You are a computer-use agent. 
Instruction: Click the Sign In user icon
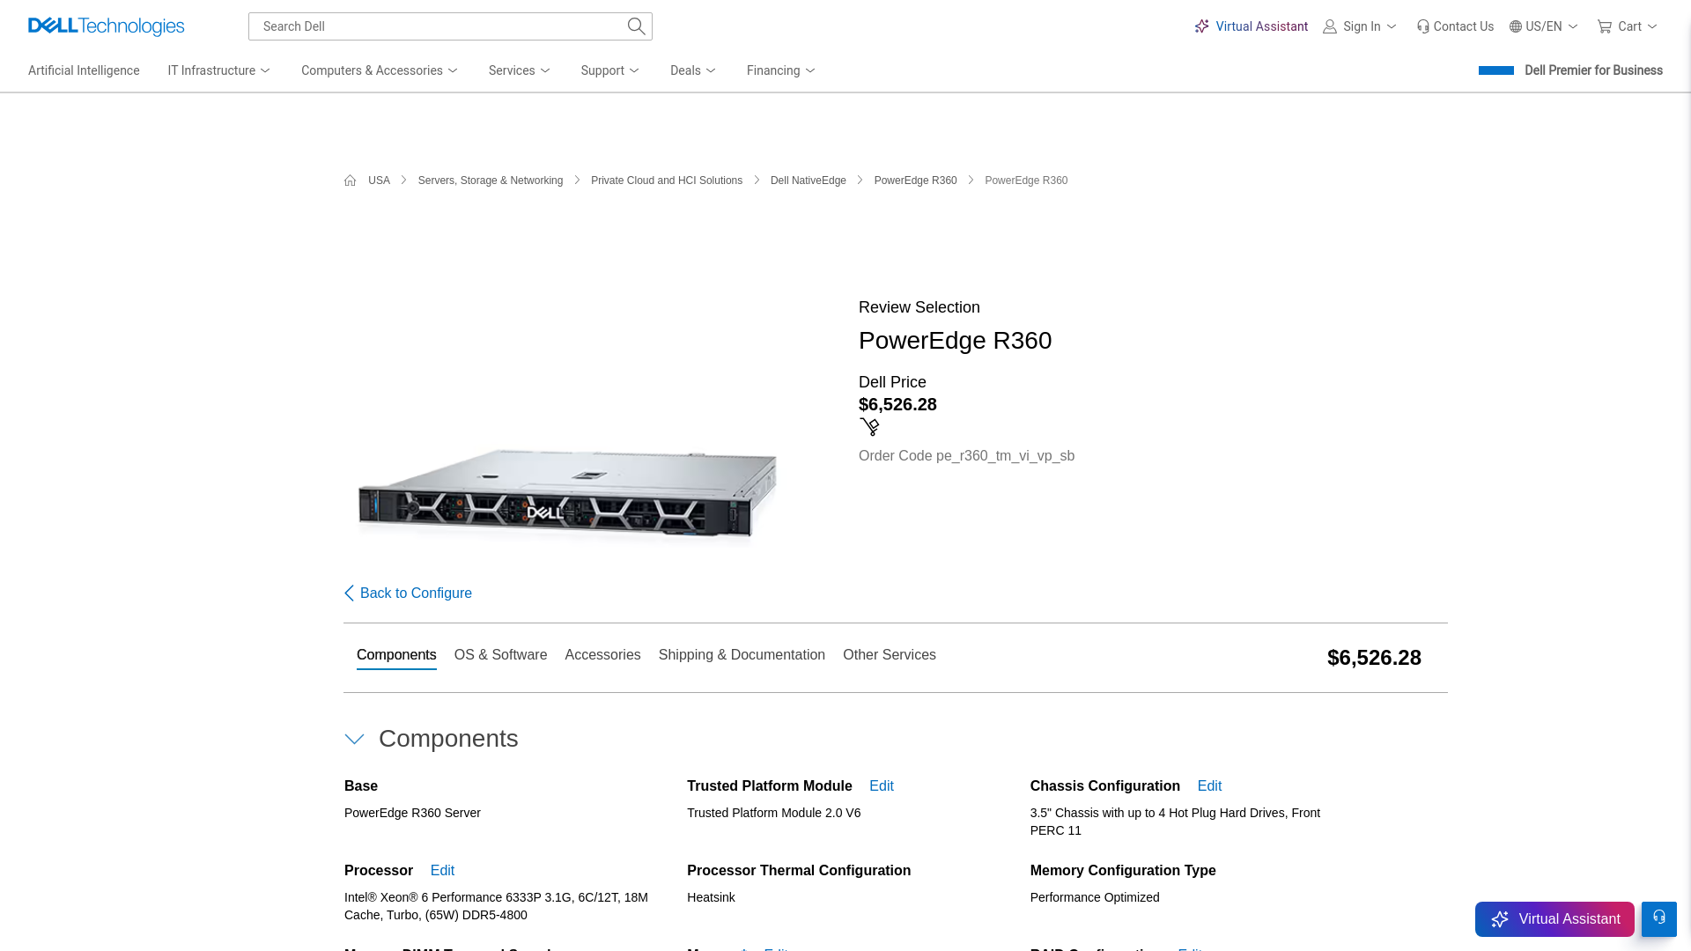[1330, 26]
